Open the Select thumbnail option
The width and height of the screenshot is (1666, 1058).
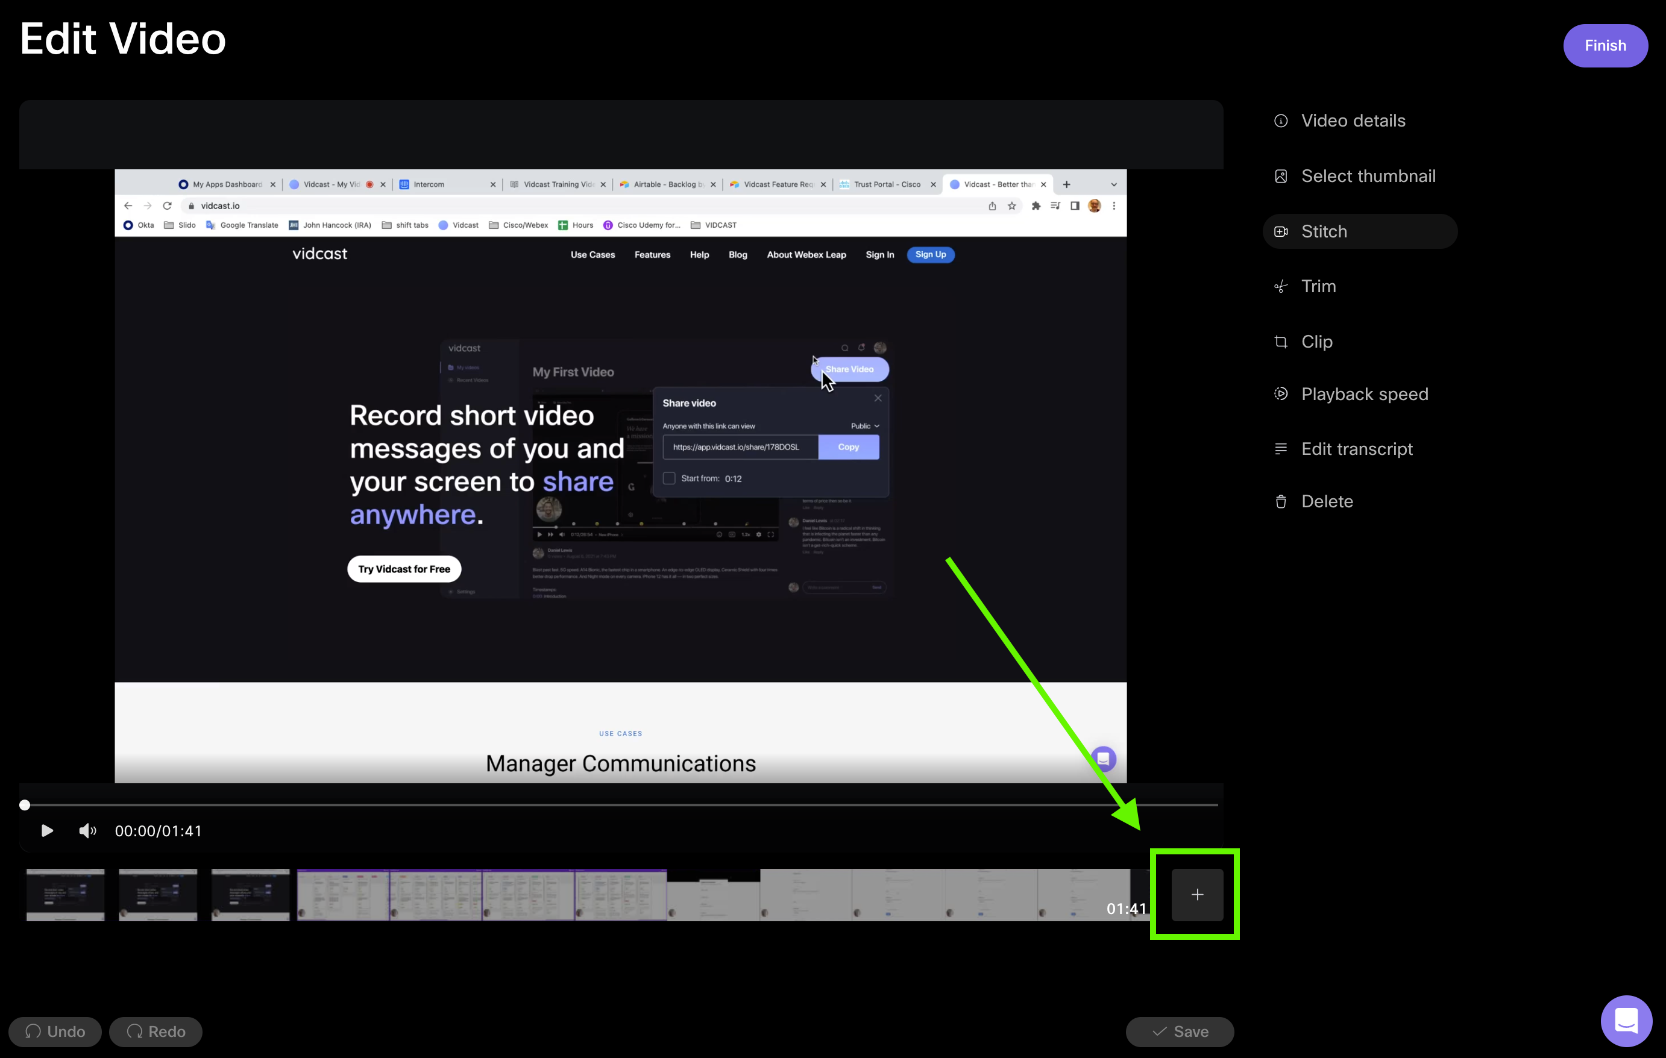pyautogui.click(x=1354, y=176)
